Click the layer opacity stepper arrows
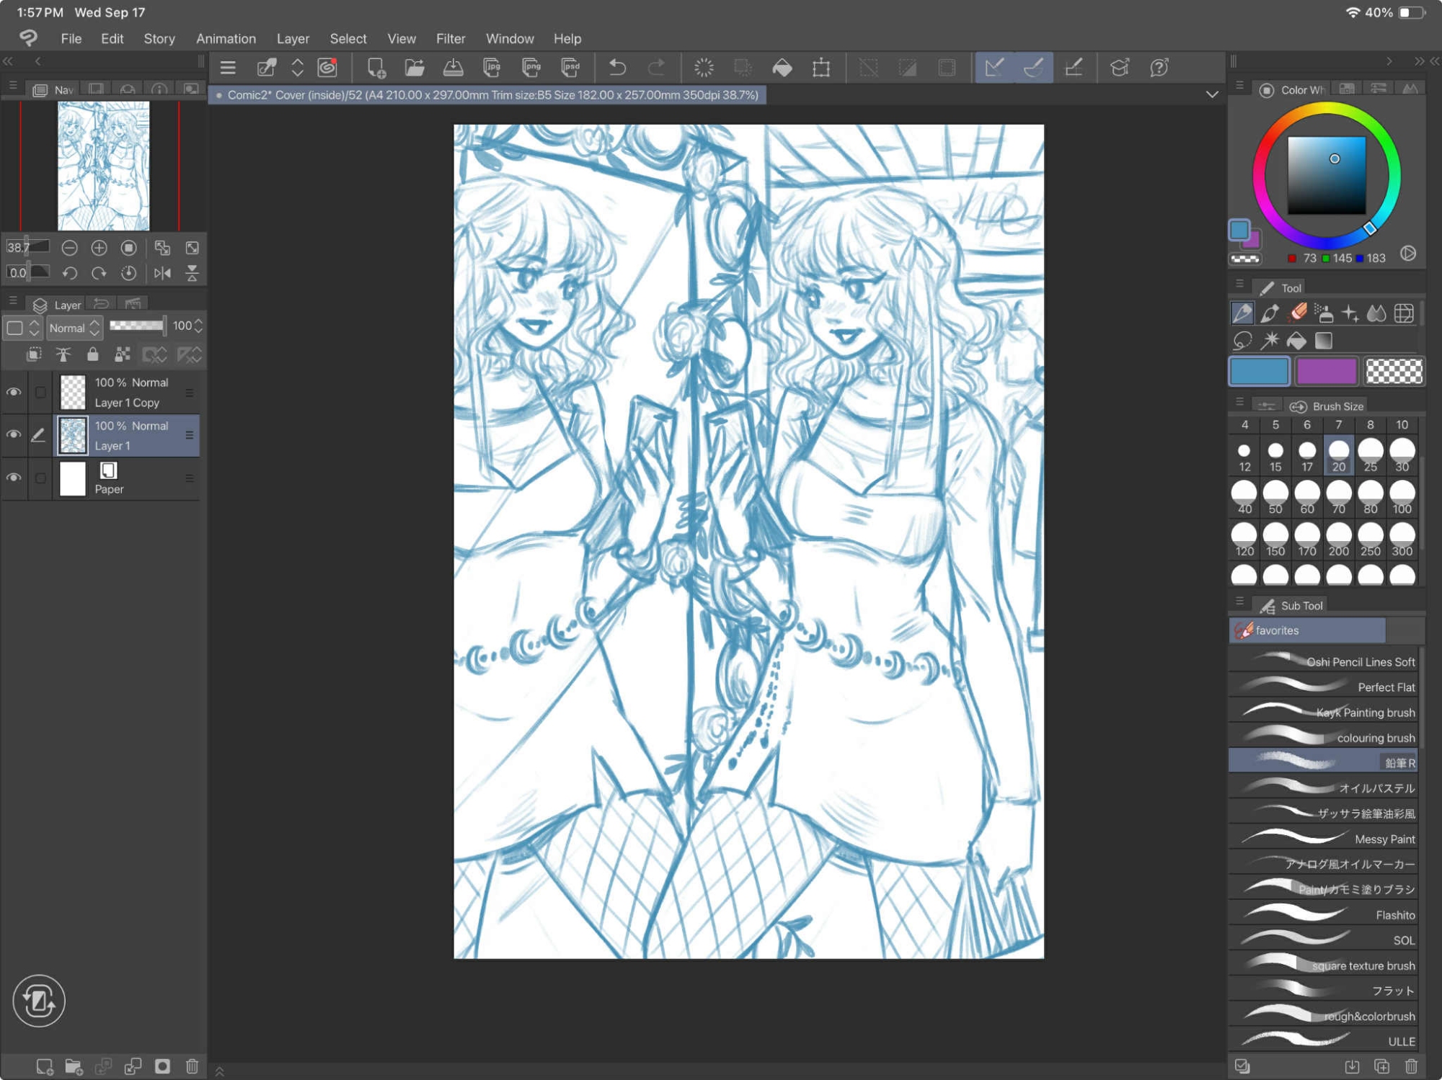This screenshot has height=1080, width=1442. [x=199, y=326]
